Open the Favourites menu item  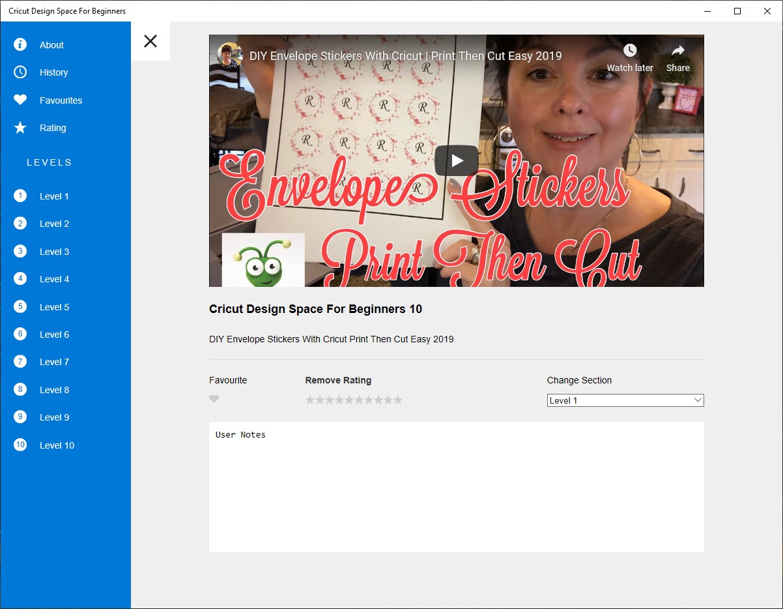click(x=61, y=100)
